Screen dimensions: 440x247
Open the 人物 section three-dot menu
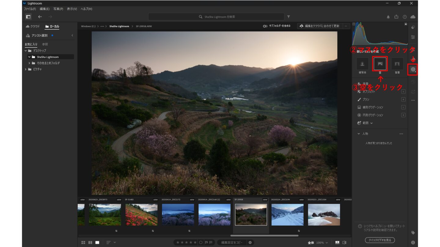point(401,134)
